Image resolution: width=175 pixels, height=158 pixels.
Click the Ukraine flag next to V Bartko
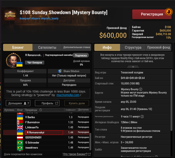click(20, 117)
